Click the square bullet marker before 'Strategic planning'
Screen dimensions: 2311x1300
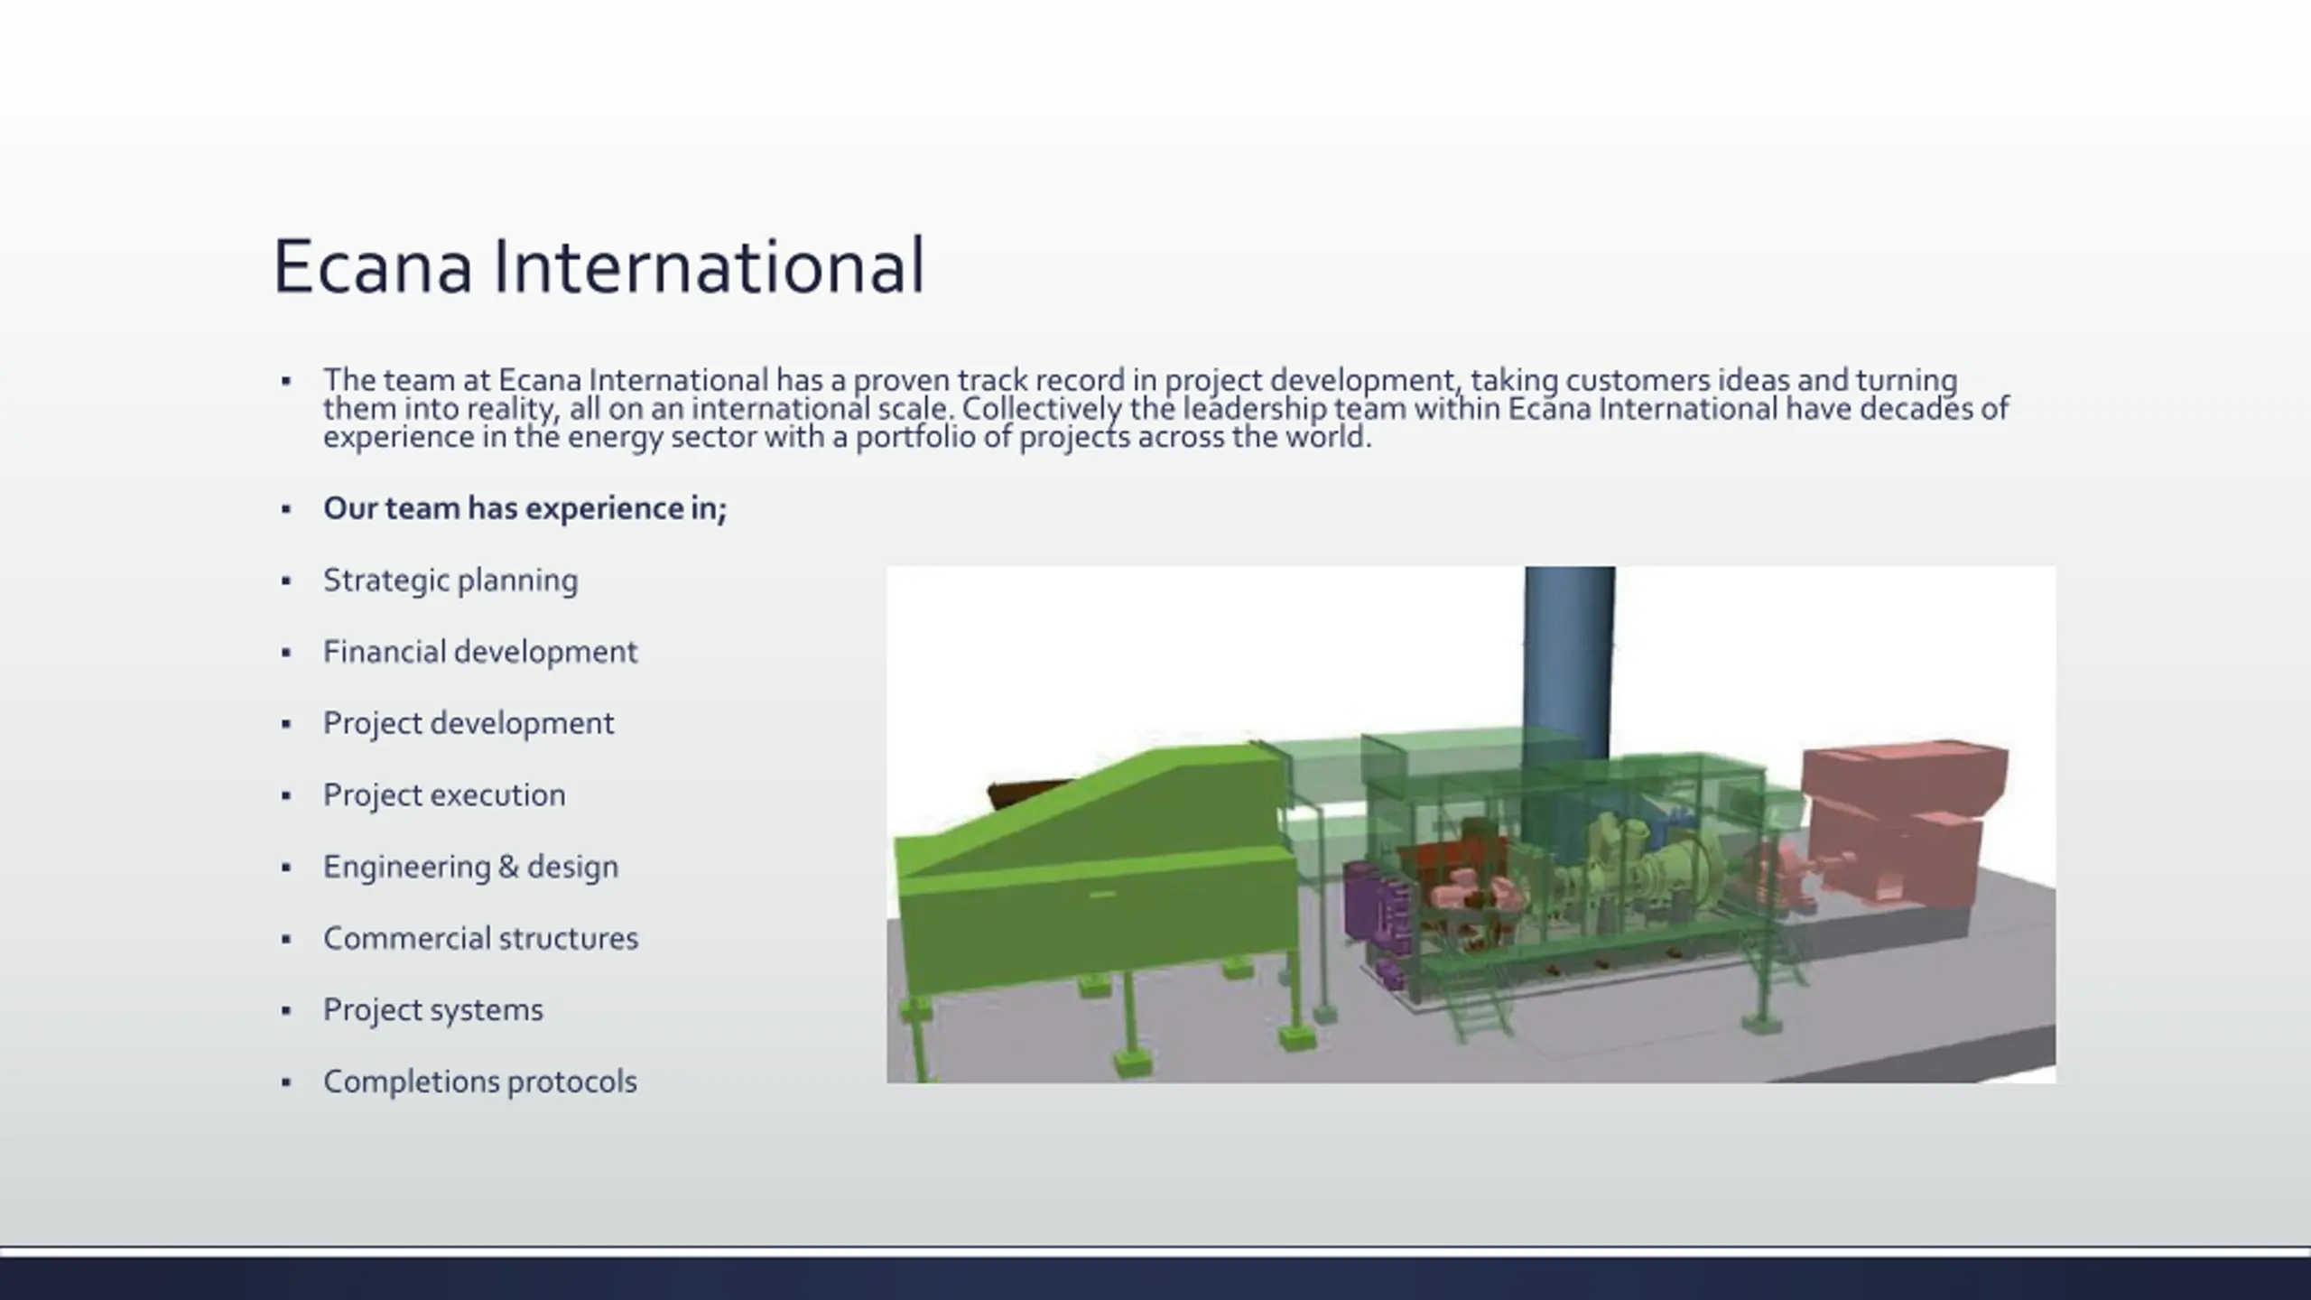[x=286, y=581]
